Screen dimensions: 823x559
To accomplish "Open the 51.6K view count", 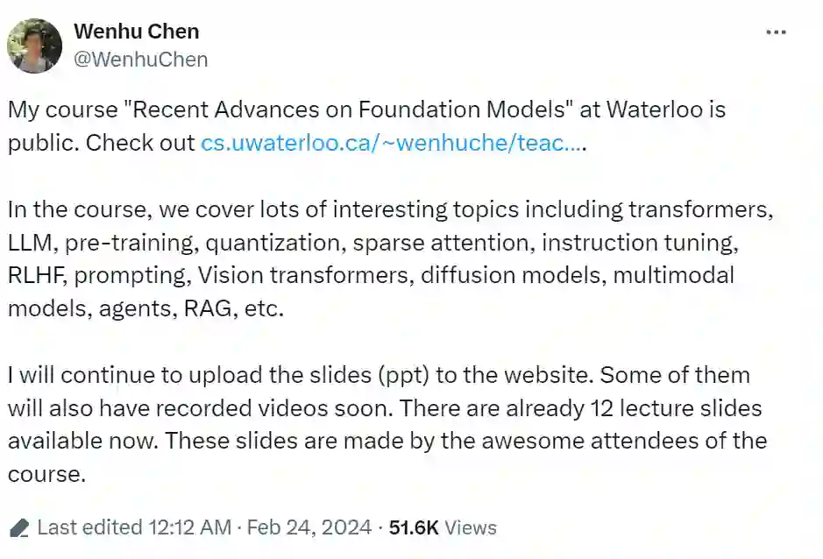I will [x=414, y=527].
